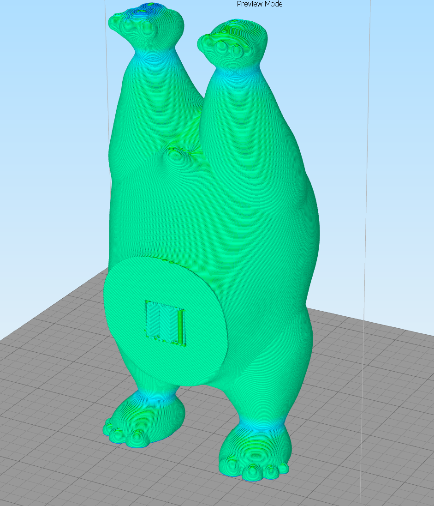Click the rectangular slot inside the disc
The image size is (434, 506).
166,323
